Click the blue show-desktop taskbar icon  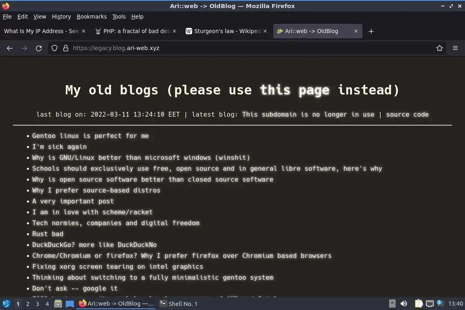pyautogui.click(x=70, y=304)
